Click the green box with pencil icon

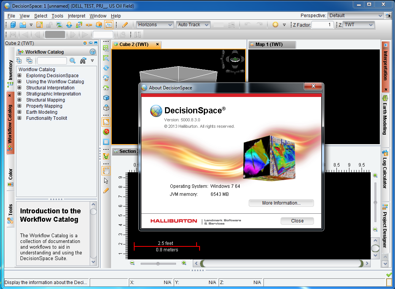(x=106, y=156)
